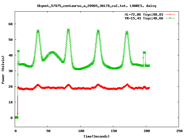The width and height of the screenshot is (185, 139).
Task: Click y-axis tick label 30
Action: point(10,71)
